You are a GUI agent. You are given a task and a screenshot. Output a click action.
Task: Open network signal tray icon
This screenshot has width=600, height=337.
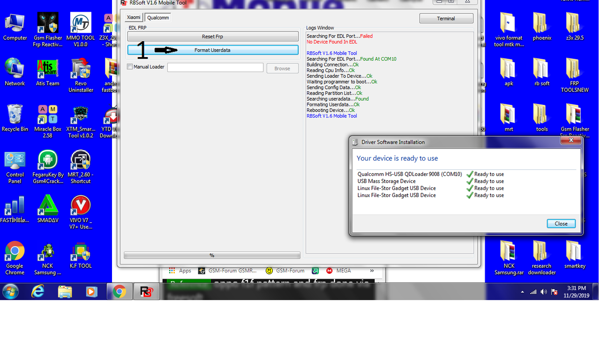tap(533, 292)
